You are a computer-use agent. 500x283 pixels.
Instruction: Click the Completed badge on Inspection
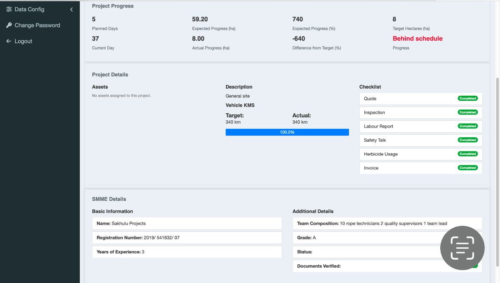tap(467, 112)
